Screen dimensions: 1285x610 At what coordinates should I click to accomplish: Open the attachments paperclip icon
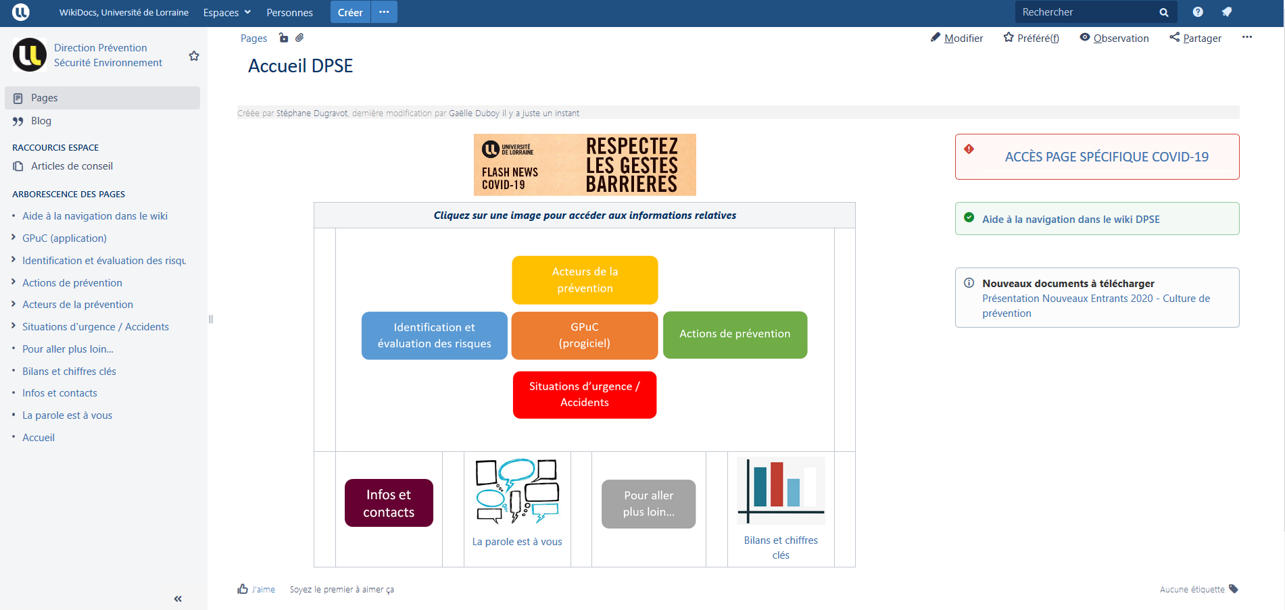click(299, 38)
